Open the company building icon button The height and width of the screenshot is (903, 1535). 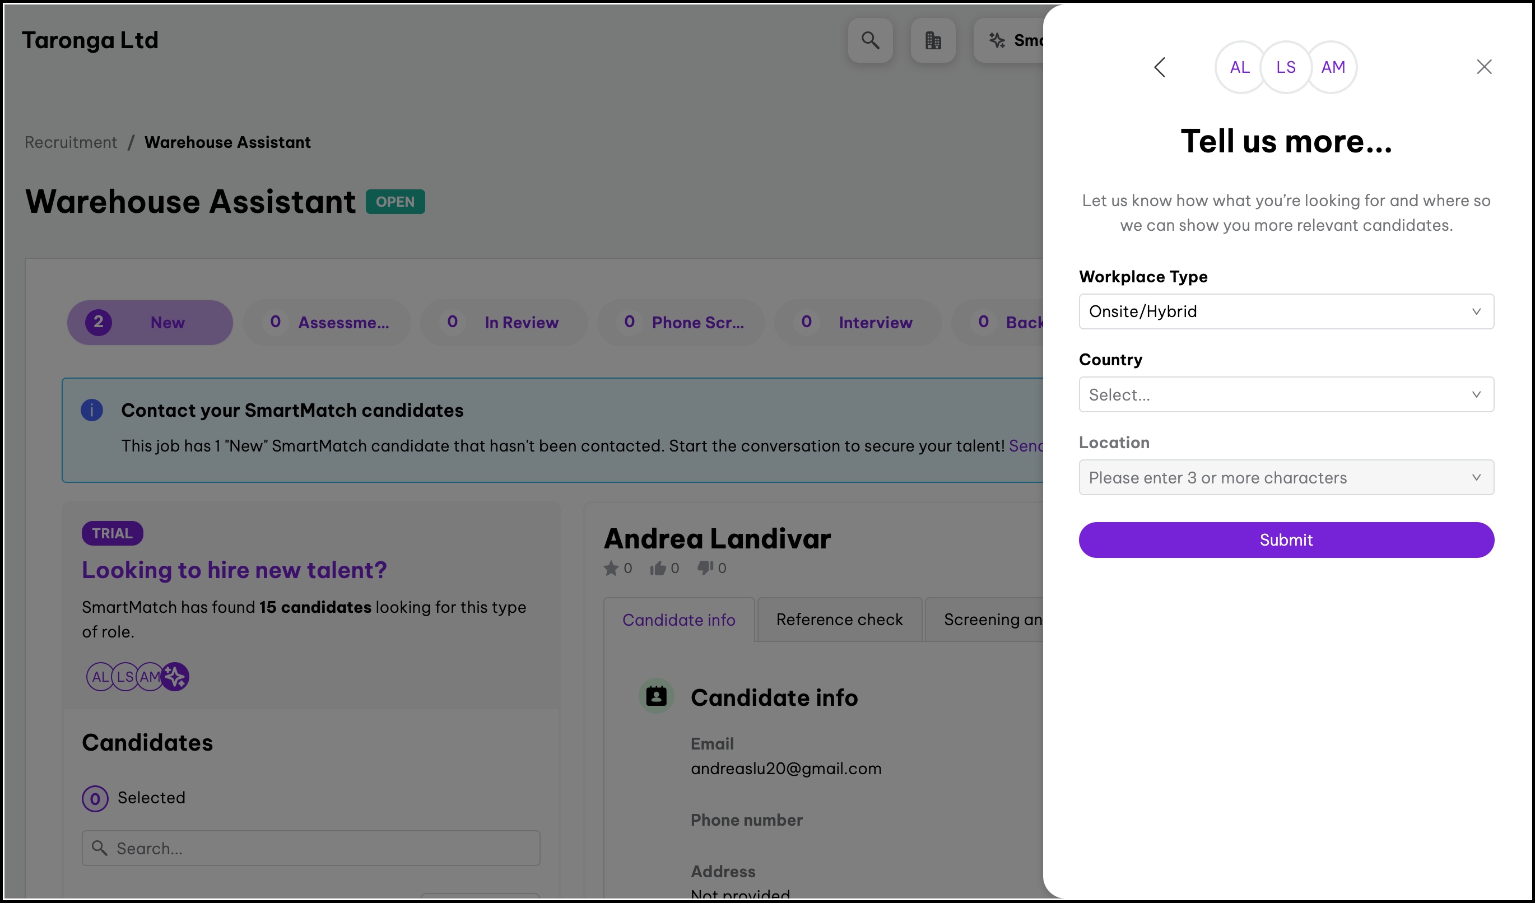(x=933, y=40)
